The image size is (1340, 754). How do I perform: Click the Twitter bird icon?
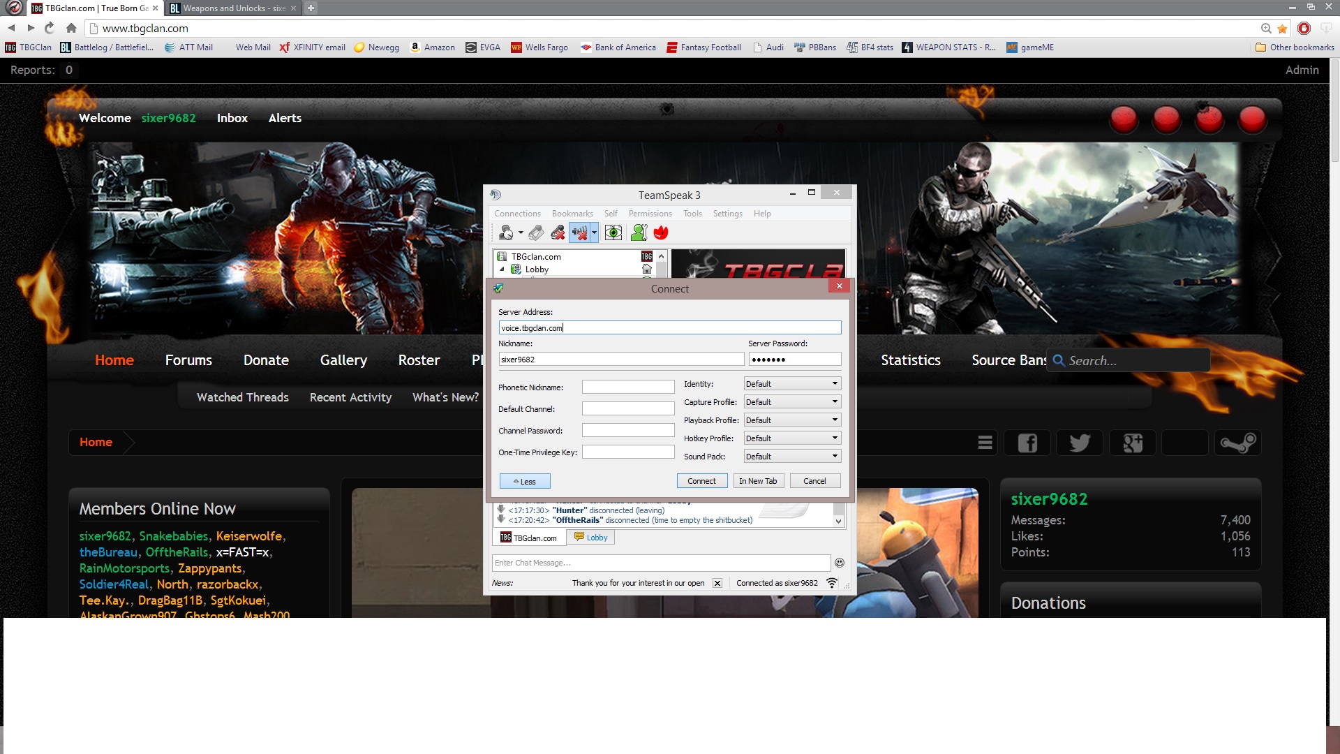pyautogui.click(x=1080, y=443)
